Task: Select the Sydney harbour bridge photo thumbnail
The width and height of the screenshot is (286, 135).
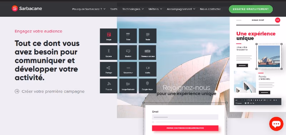Action: tap(269, 56)
